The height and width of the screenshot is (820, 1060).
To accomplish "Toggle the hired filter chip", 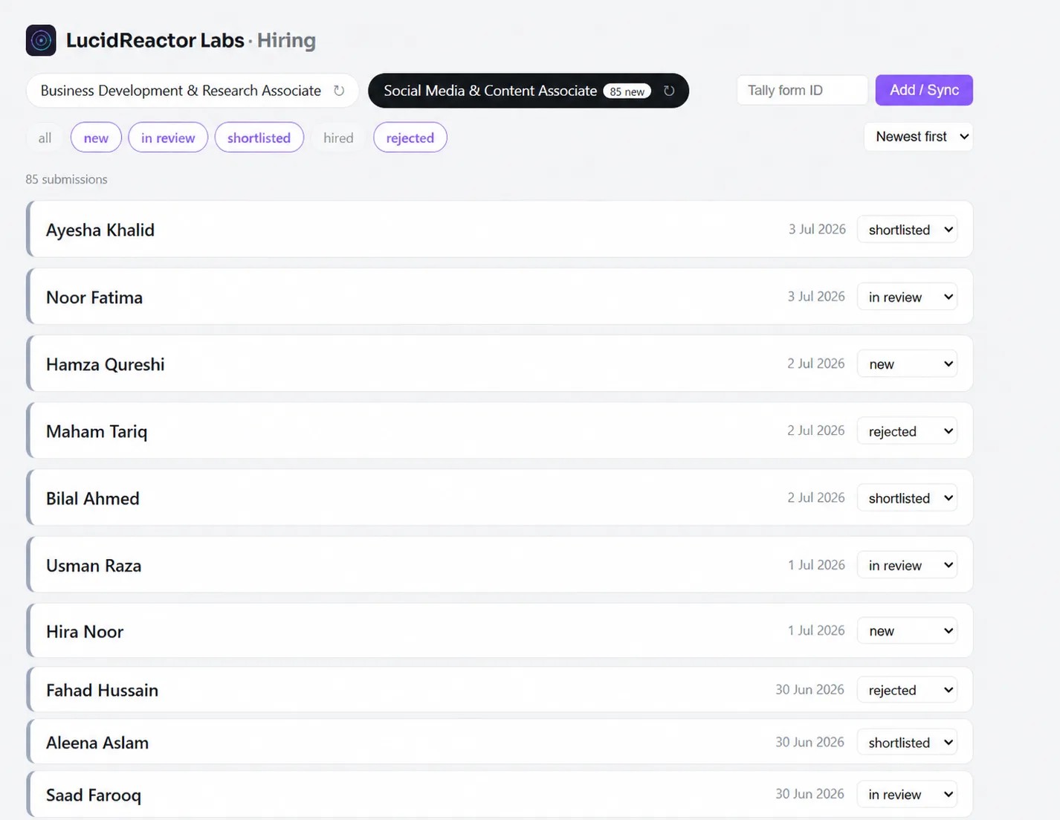I will 338,138.
